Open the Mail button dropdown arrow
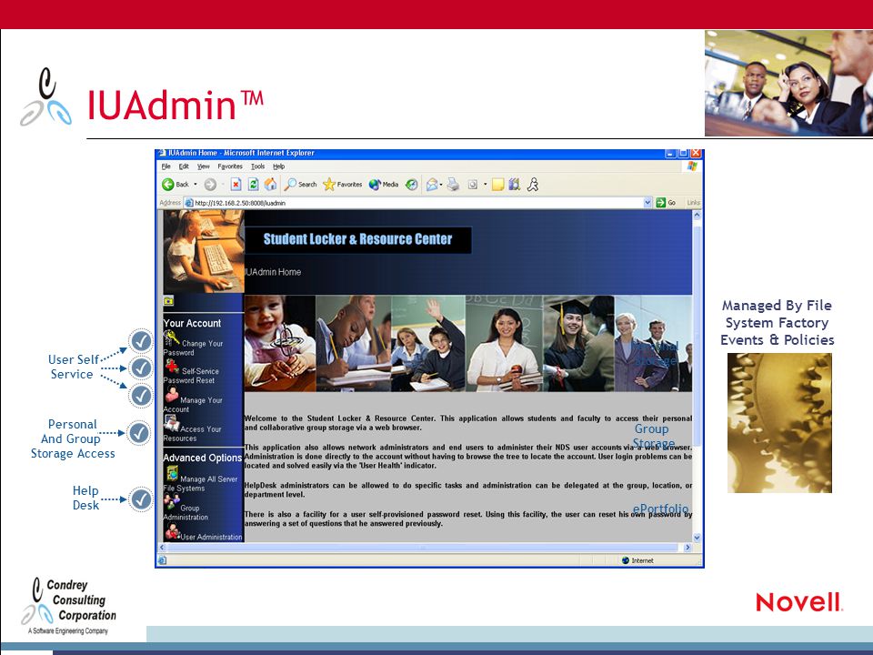The width and height of the screenshot is (873, 655). (442, 185)
